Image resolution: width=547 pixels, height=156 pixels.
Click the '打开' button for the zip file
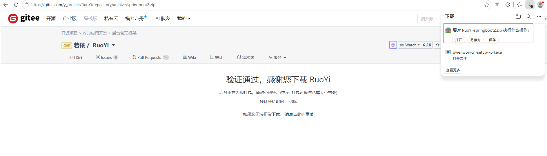459,40
